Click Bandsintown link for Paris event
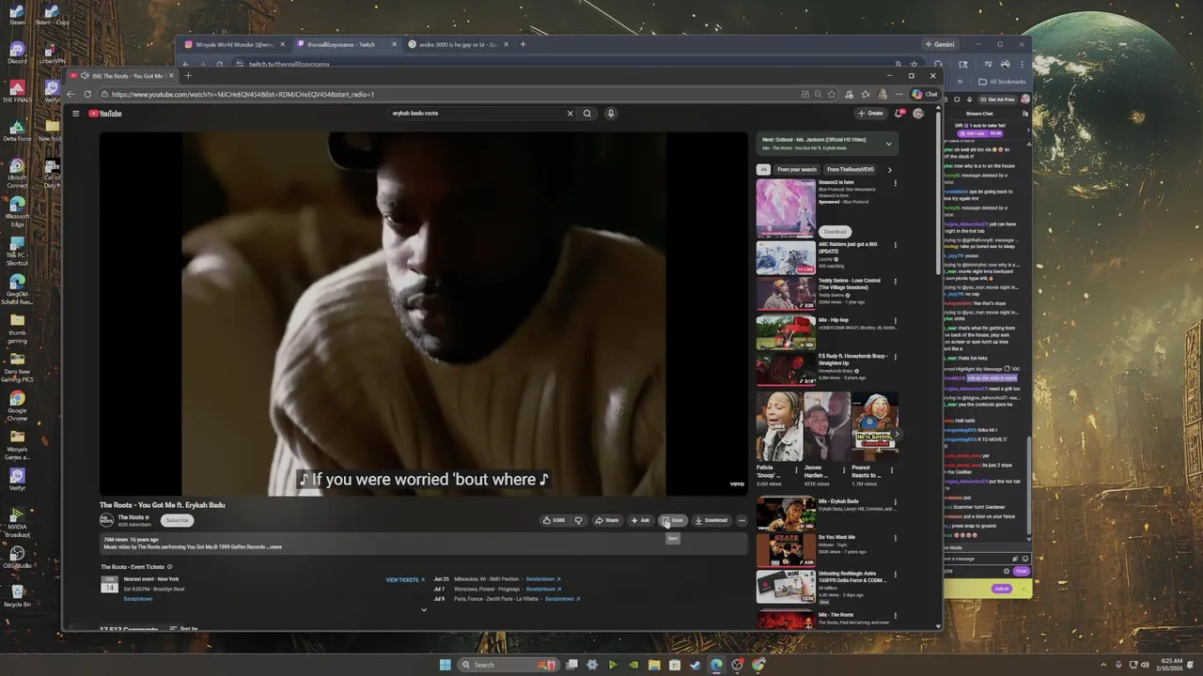 point(563,599)
